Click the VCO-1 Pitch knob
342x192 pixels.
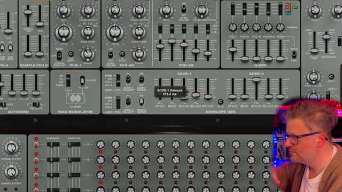click(64, 32)
